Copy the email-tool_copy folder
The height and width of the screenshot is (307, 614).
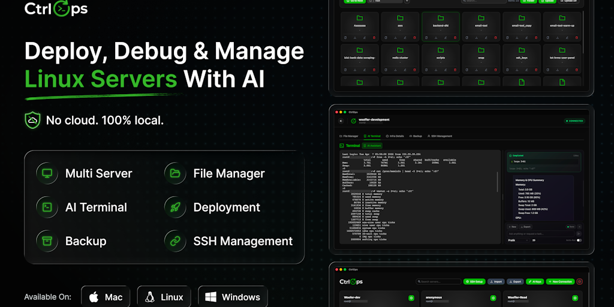tap(507, 38)
